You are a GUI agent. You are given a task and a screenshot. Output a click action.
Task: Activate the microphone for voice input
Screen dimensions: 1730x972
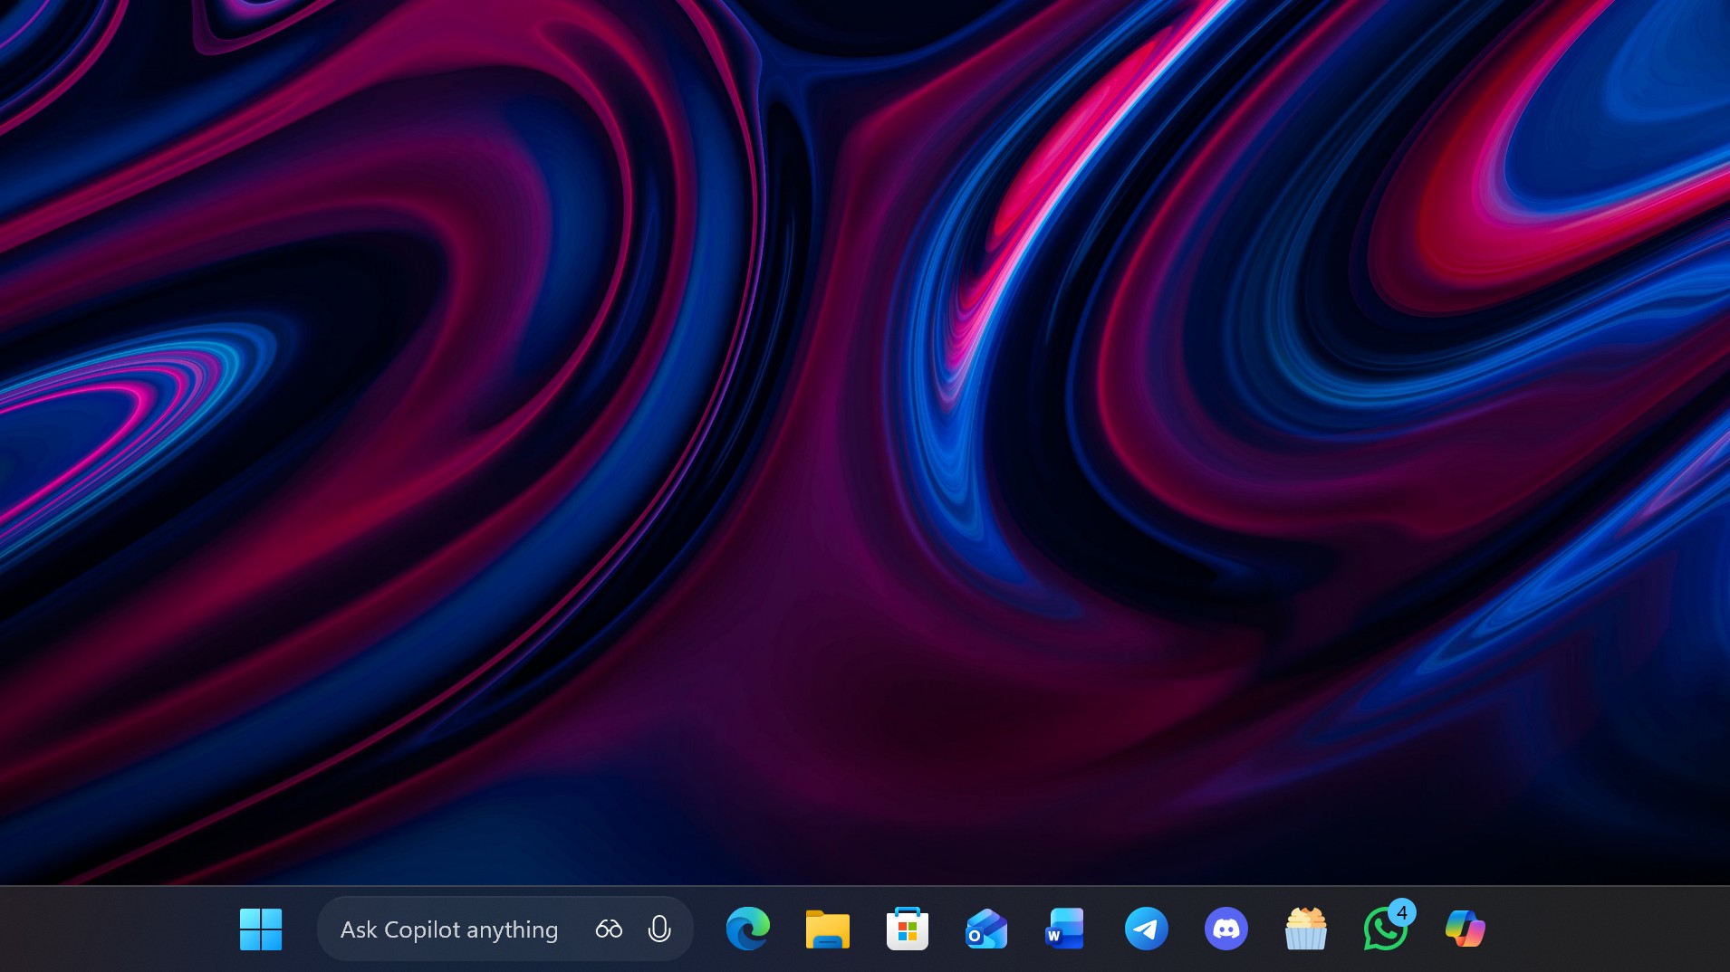[658, 929]
